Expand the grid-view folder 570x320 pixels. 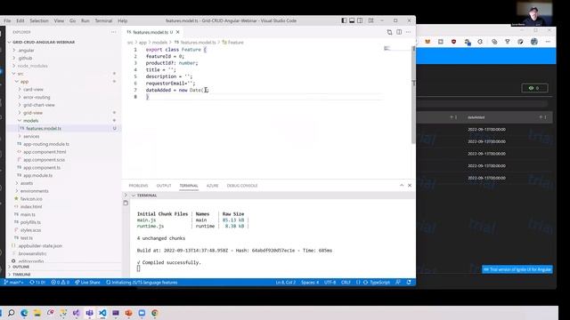point(33,113)
